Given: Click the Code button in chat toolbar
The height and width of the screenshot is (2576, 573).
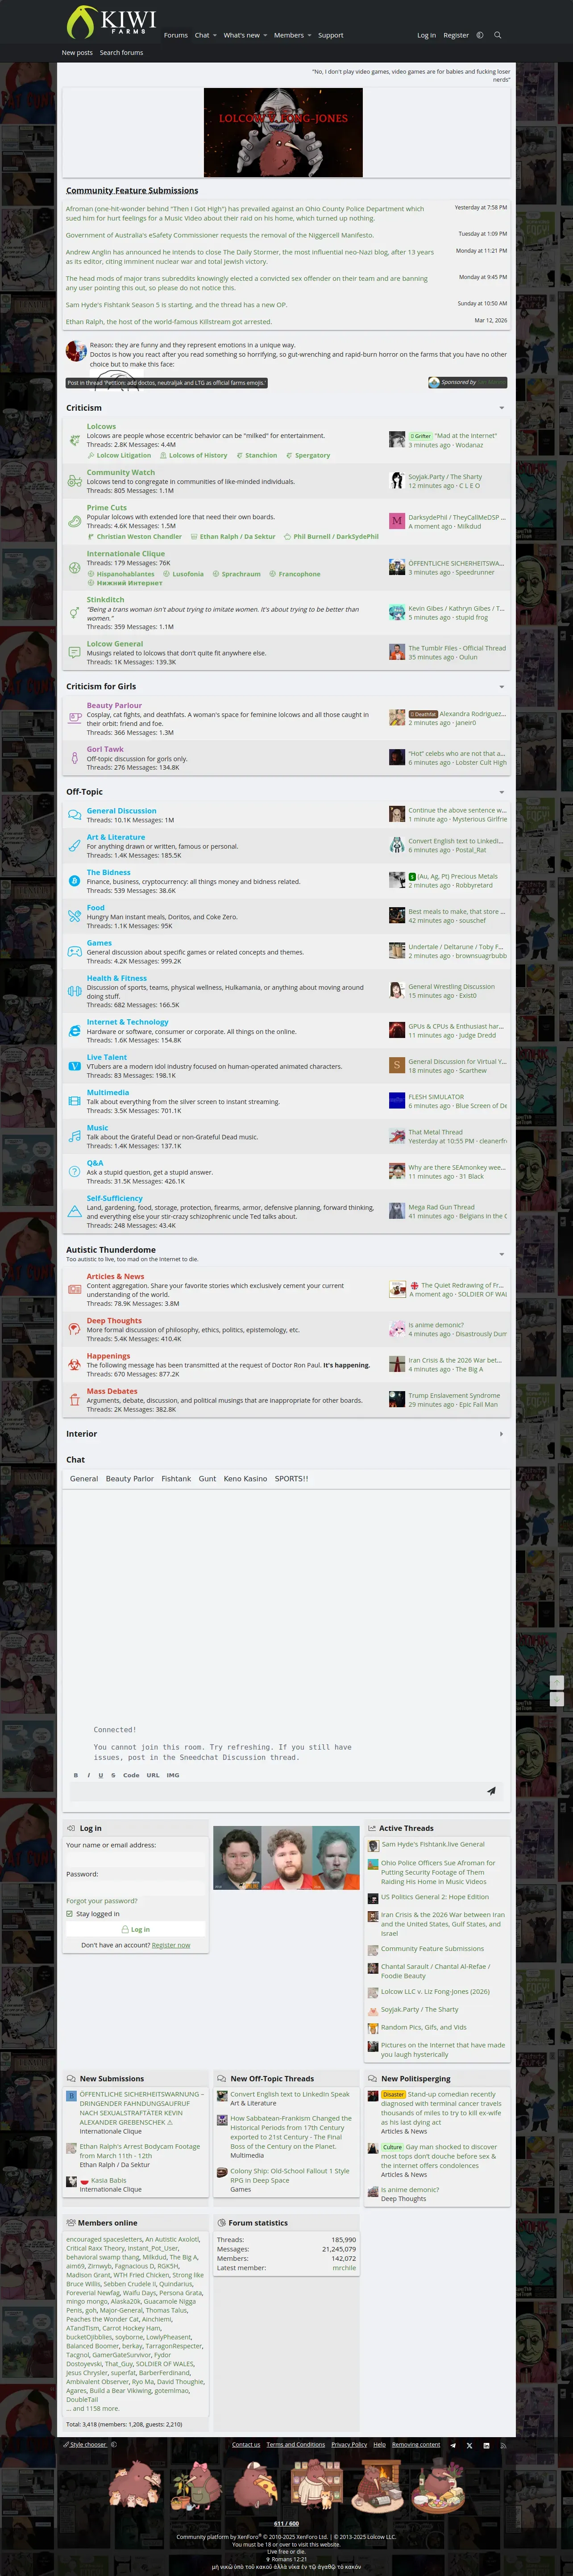Looking at the screenshot, I should pos(131,1775).
